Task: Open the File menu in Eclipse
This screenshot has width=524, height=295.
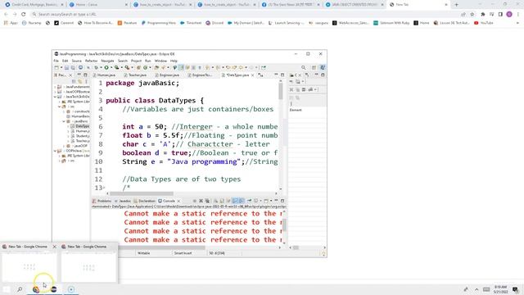Action: click(x=56, y=61)
